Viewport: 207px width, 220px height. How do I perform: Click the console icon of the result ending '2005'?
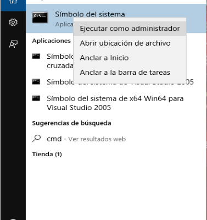[x=36, y=81]
